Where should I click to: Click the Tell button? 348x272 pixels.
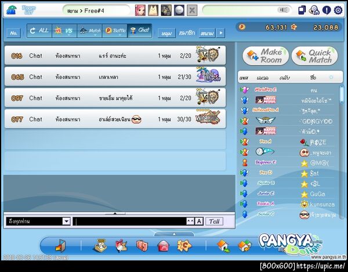tap(214, 221)
